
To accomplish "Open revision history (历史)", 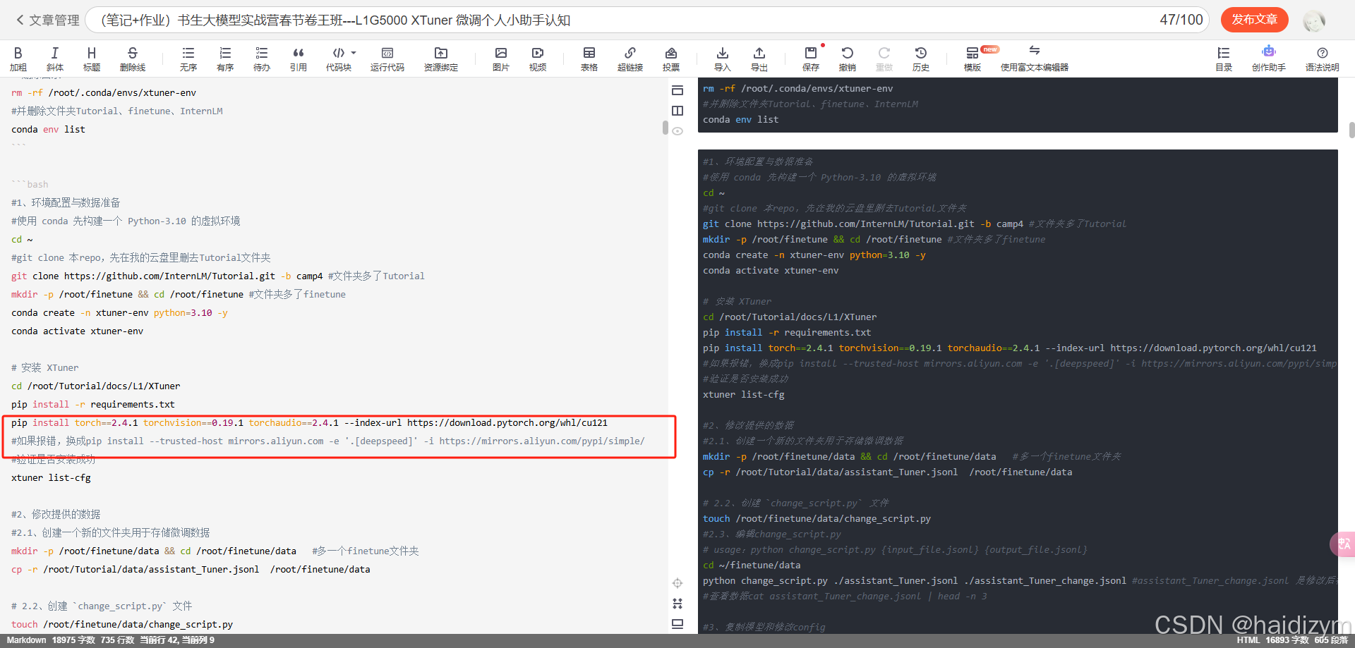I will [921, 59].
